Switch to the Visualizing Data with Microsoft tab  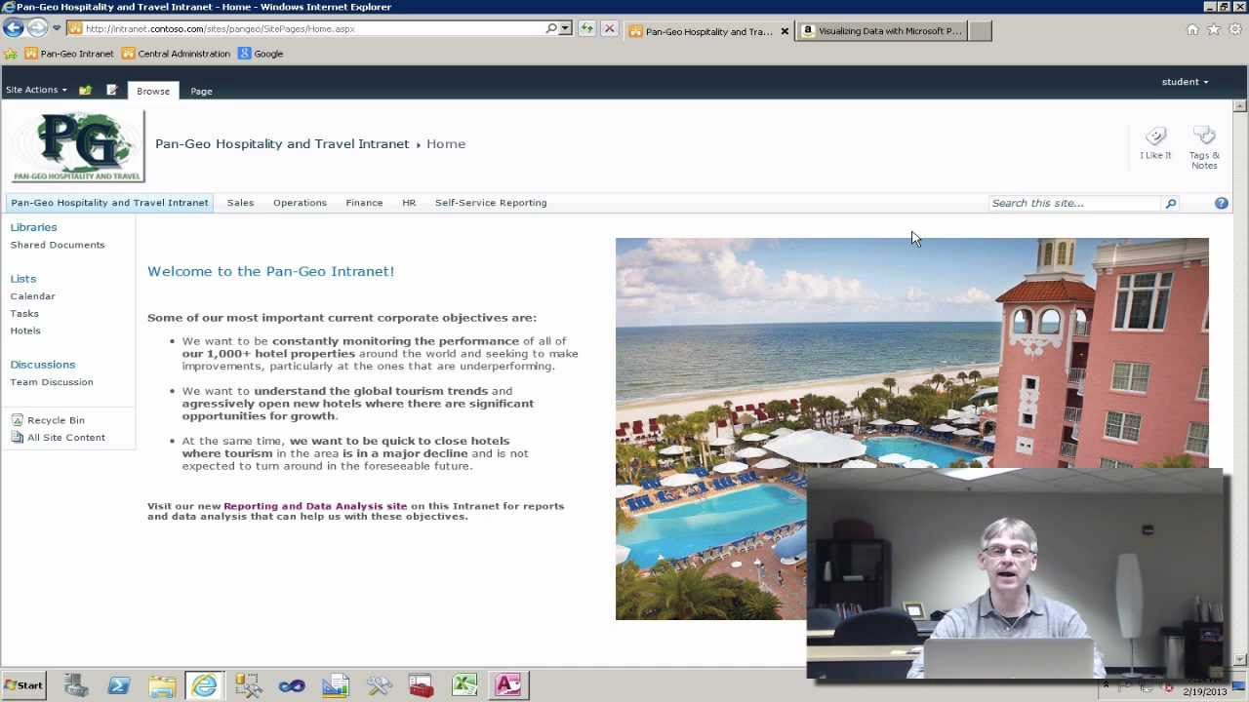[882, 30]
